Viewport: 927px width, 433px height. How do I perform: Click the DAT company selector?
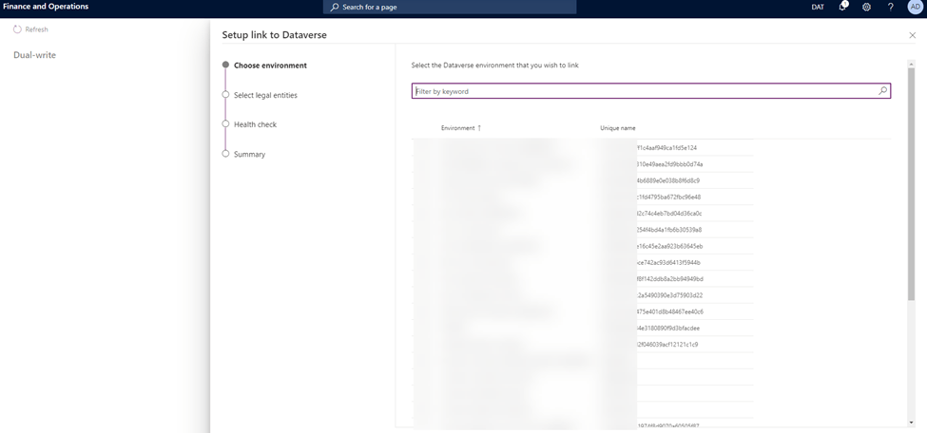pyautogui.click(x=818, y=7)
